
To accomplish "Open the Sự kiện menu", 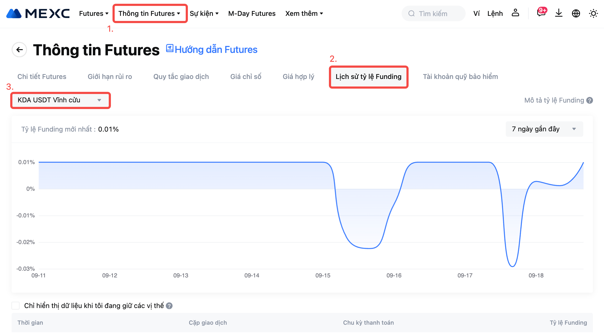I will tap(204, 13).
